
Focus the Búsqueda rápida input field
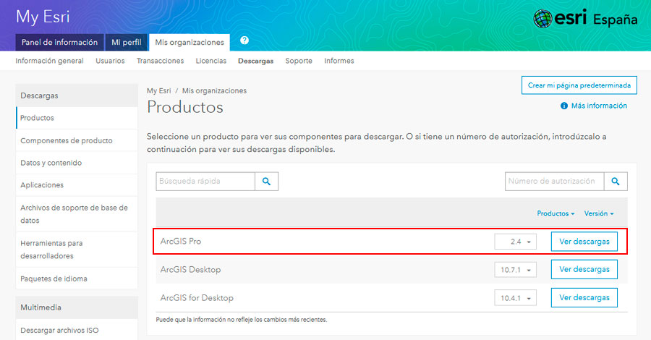205,182
